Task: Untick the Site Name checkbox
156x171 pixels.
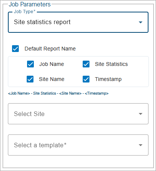Action: pyautogui.click(x=30, y=79)
